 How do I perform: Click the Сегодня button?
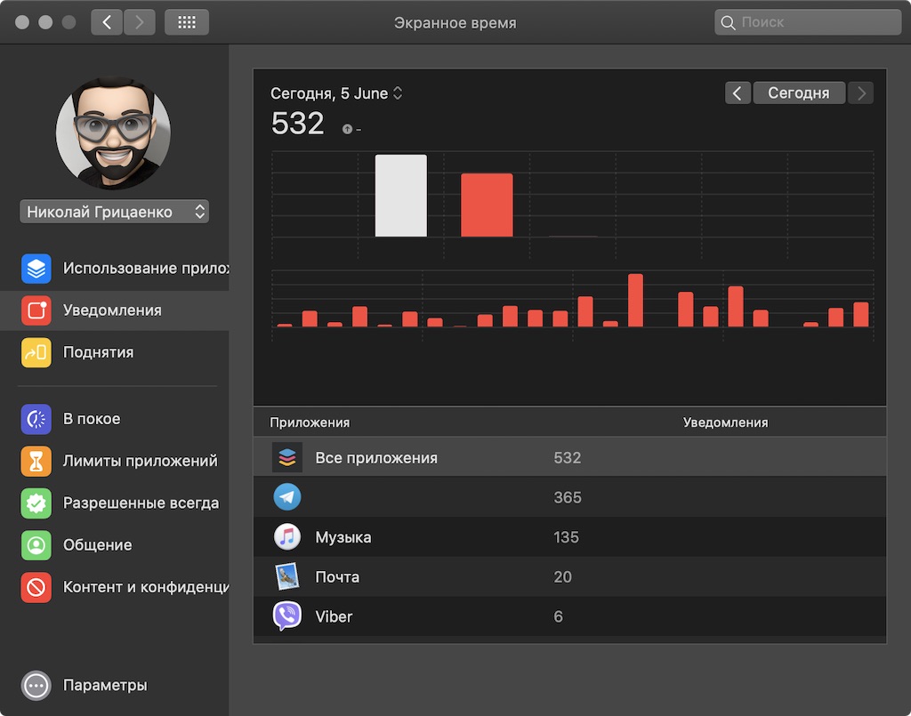pos(799,93)
